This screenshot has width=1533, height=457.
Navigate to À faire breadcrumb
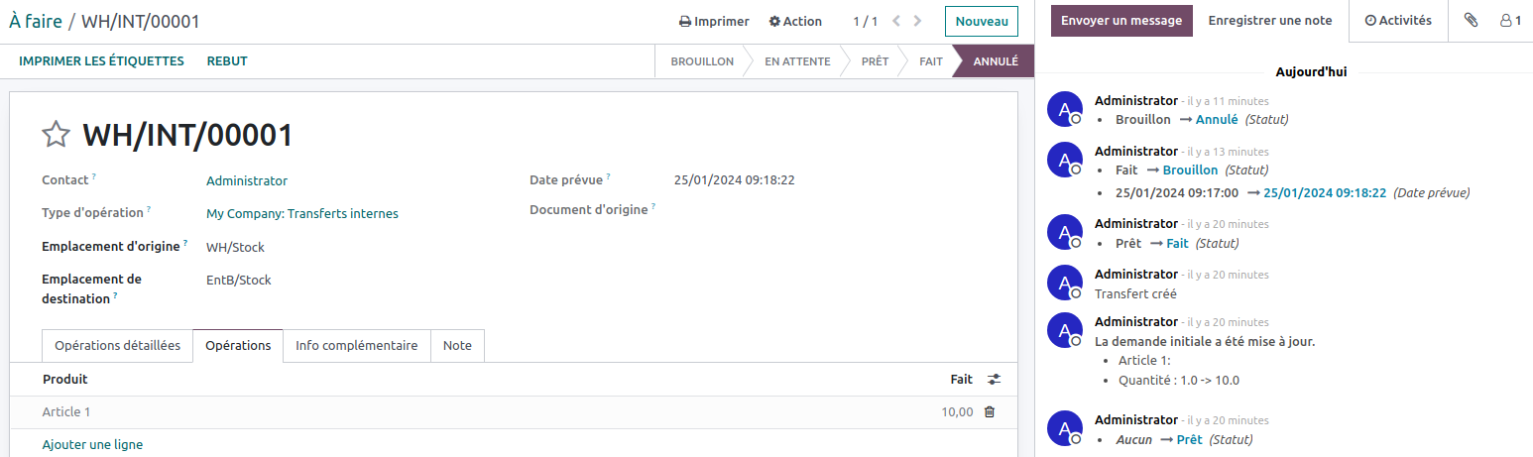point(36,21)
